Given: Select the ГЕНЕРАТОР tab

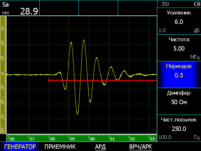Looking at the screenshot, I should [20, 147].
